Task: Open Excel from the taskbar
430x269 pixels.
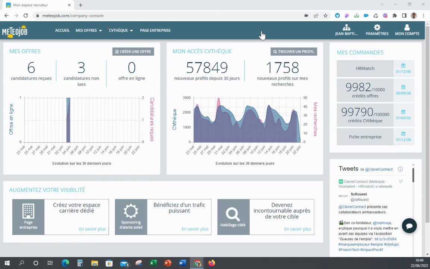Action: (x=153, y=263)
